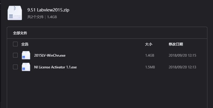Check the box for NI License Activator 1.1.exe
Viewport: 213px width, 108px height.
[15, 67]
